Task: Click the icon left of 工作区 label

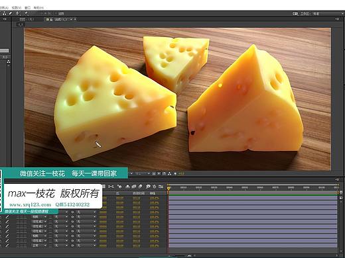Action: click(x=295, y=14)
